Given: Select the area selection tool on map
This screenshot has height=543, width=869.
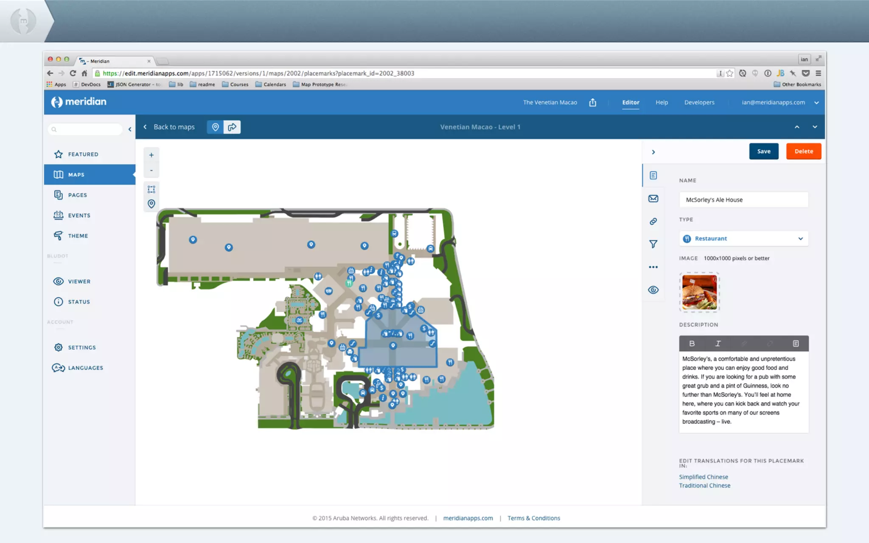Looking at the screenshot, I should 151,189.
